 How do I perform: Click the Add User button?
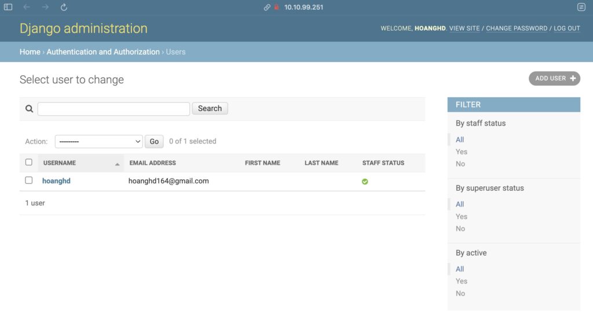point(554,78)
